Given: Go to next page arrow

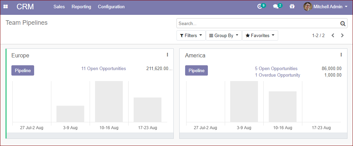Looking at the screenshot, I should [x=342, y=35].
